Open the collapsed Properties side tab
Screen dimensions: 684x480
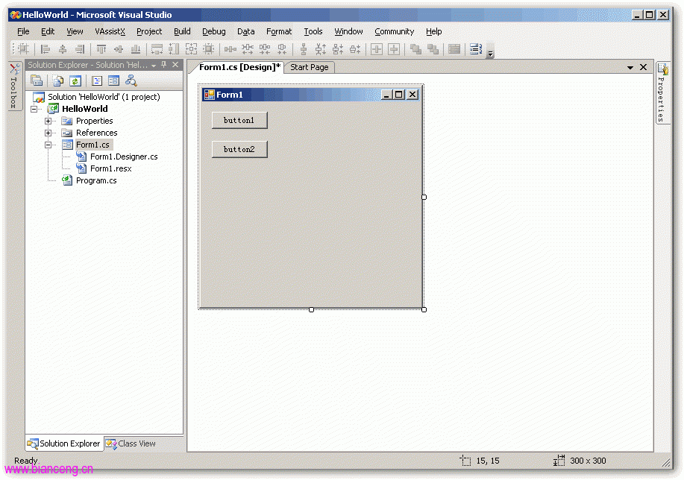click(662, 93)
